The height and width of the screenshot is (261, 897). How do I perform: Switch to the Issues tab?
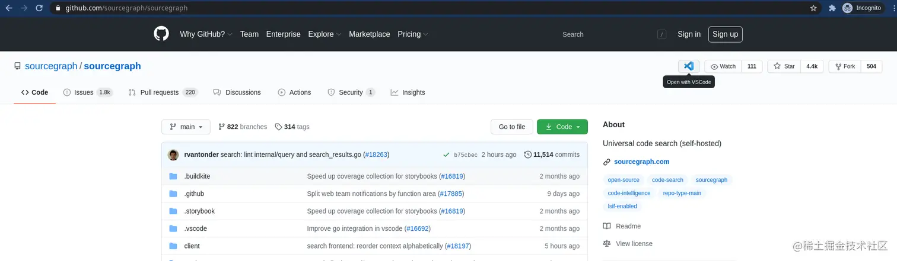point(88,92)
